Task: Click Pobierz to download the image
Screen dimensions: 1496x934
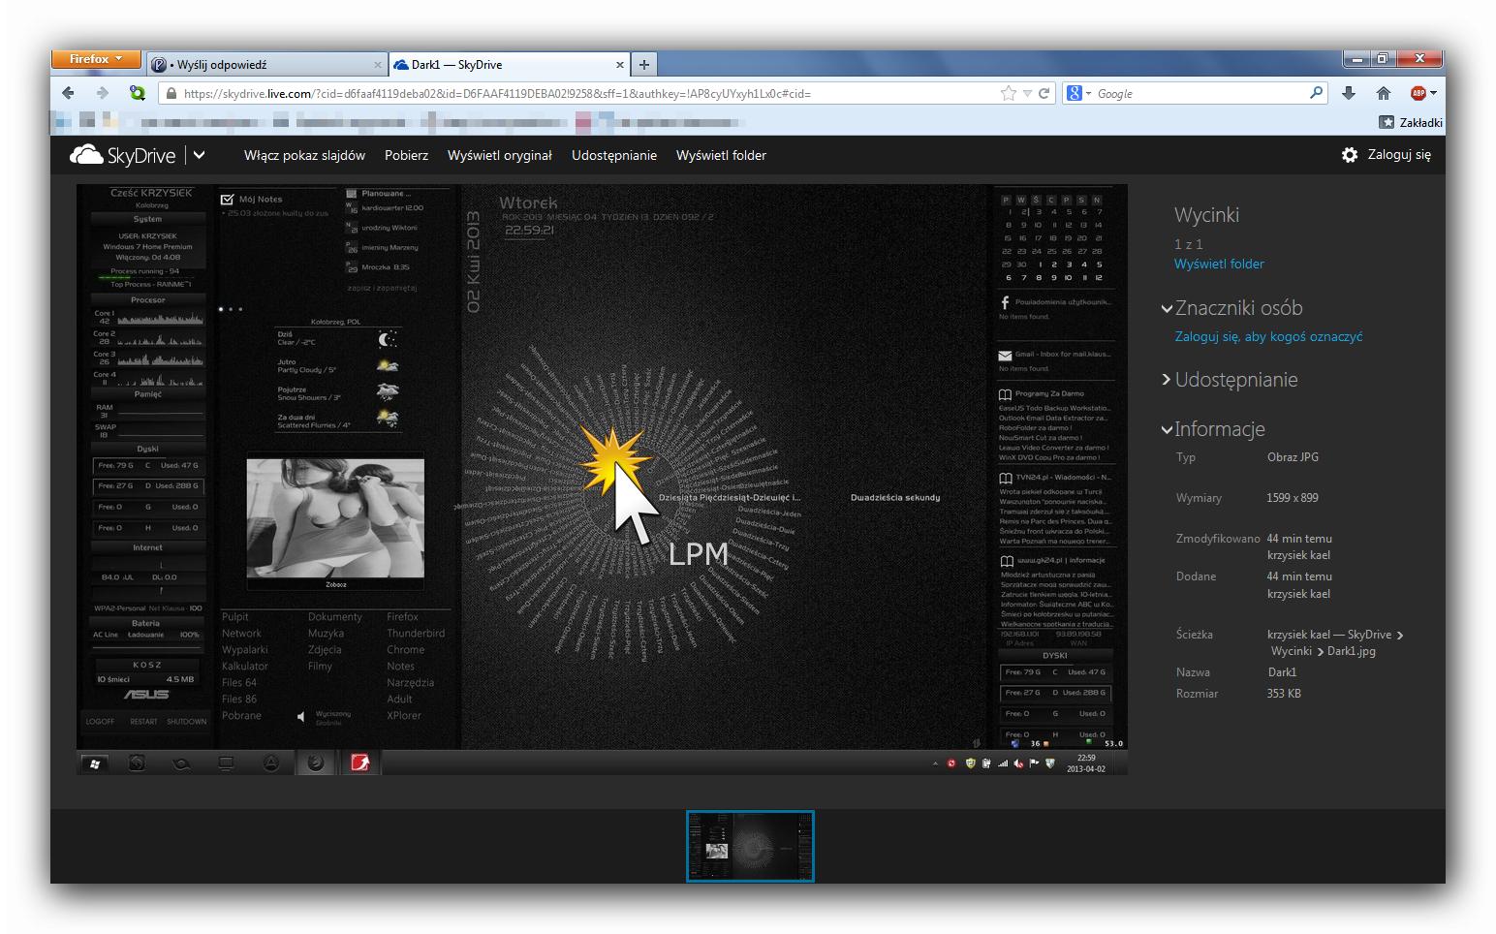Action: coord(406,155)
